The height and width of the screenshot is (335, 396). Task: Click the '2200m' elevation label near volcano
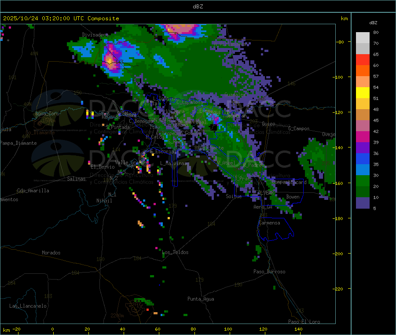pos(117,316)
